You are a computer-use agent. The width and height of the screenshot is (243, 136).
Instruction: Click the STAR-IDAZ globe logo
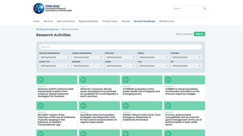39,8
